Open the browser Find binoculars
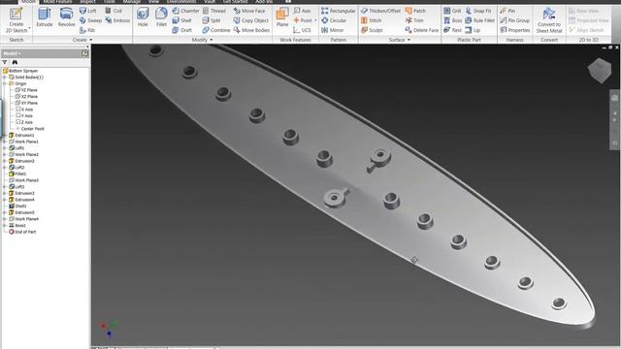The width and height of the screenshot is (621, 349). pos(15,62)
